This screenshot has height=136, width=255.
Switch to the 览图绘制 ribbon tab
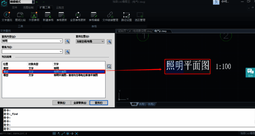[28, 8]
